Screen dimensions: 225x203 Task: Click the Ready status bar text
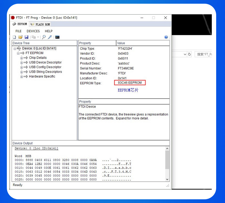pos(18,185)
